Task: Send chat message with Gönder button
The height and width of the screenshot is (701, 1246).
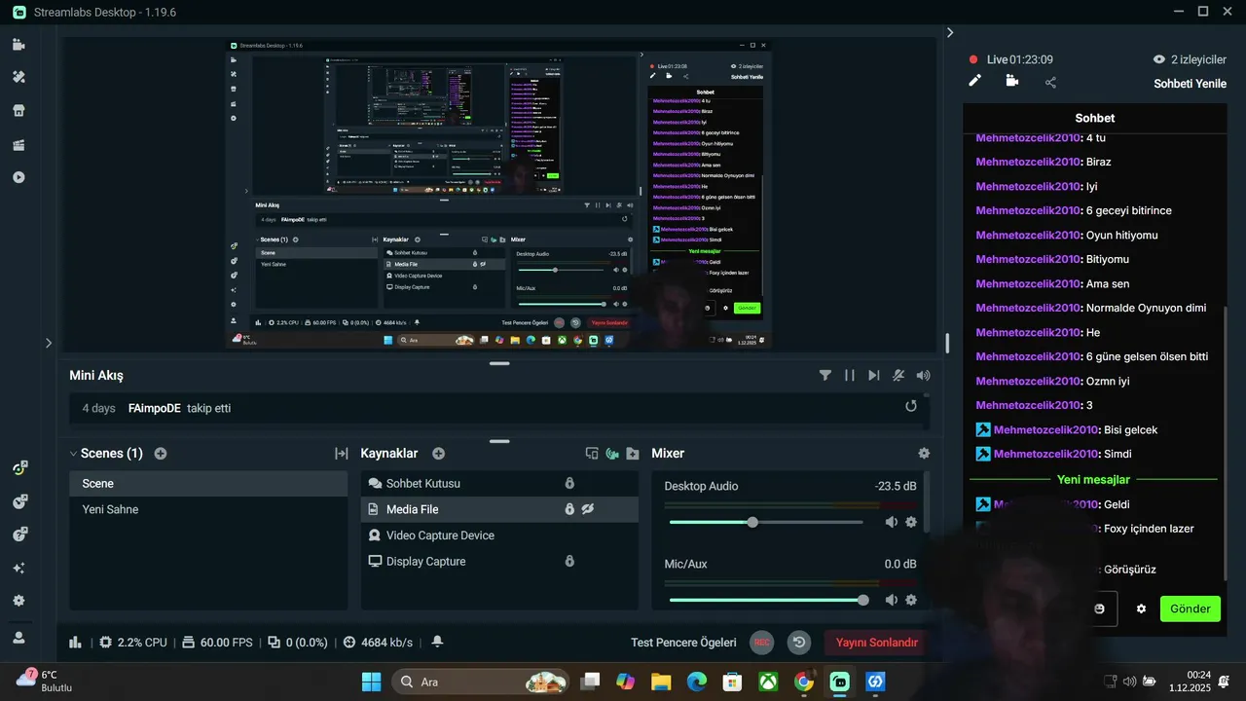Action: pyautogui.click(x=1190, y=609)
